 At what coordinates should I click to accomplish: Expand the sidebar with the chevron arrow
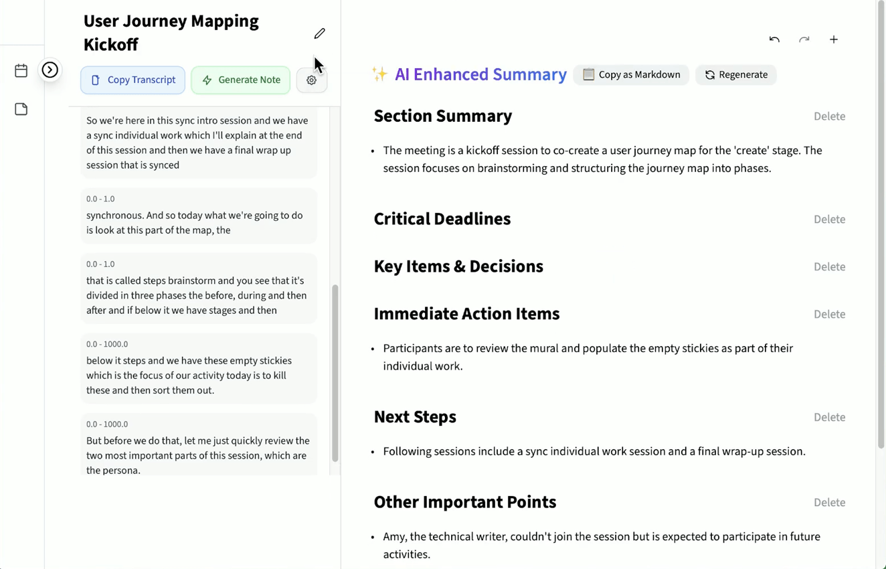pyautogui.click(x=50, y=70)
